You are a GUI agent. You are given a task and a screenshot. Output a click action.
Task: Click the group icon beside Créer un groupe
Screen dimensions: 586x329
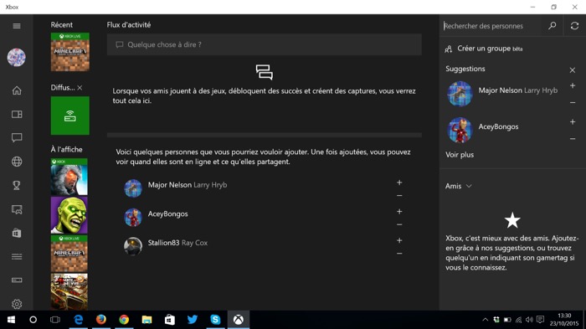click(x=449, y=49)
